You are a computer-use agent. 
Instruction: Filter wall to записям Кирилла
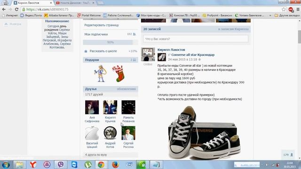tap(233, 29)
